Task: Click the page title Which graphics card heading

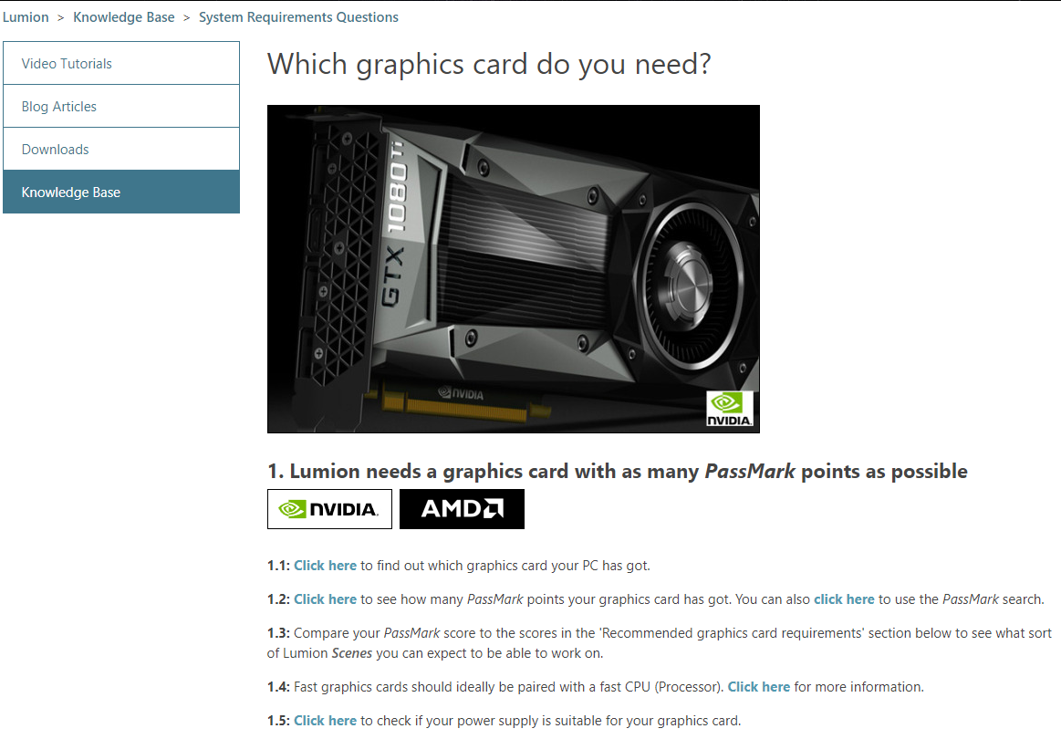Action: tap(489, 64)
